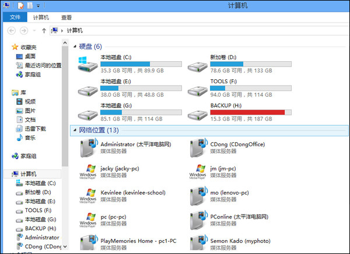Click the quick access new folder icon
The height and width of the screenshot is (254, 350).
coord(30,5)
